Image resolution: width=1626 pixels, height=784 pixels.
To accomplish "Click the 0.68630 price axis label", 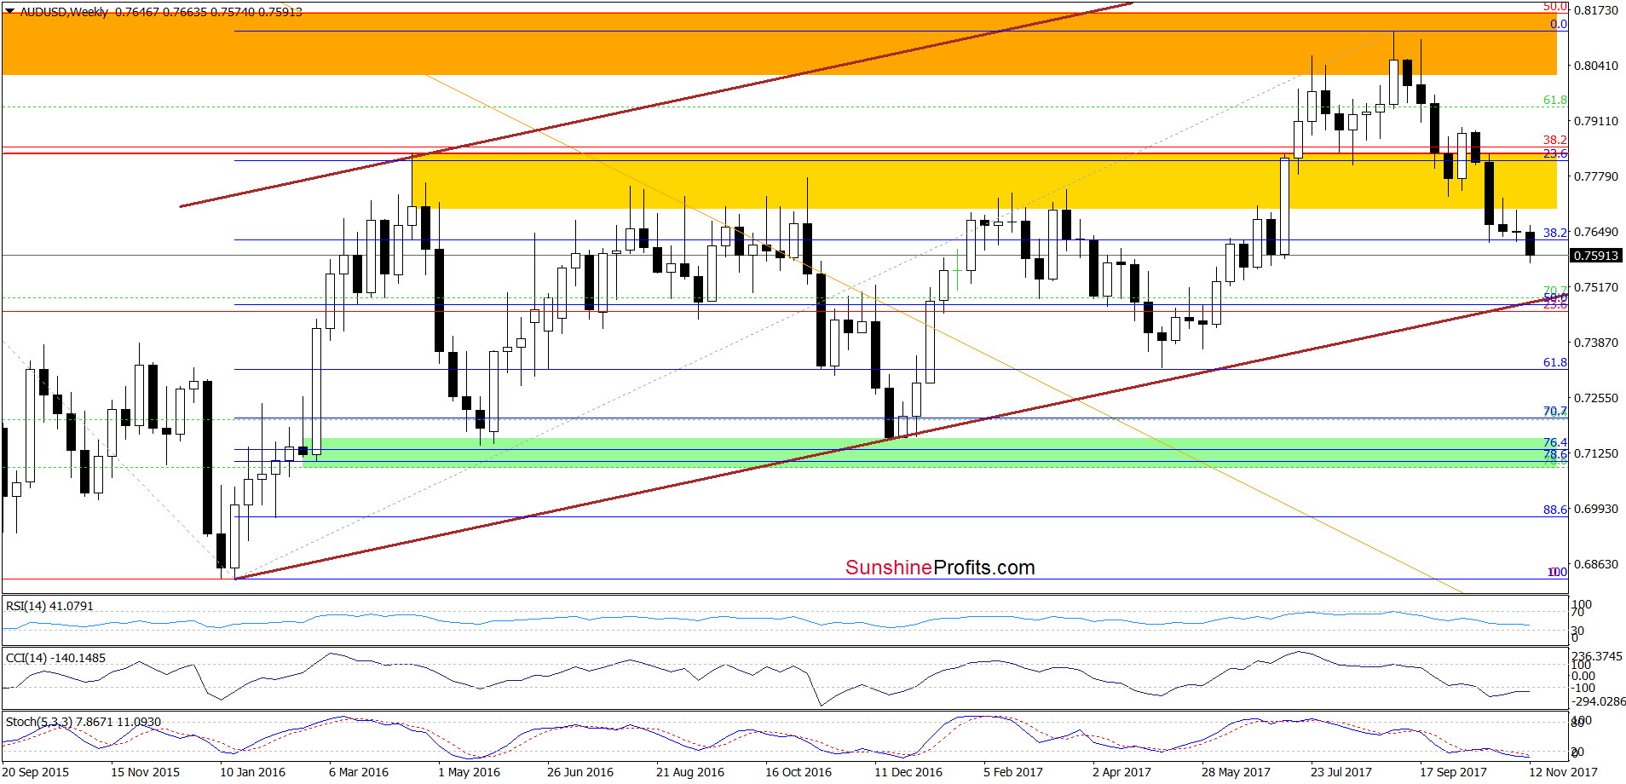I will 1596,564.
